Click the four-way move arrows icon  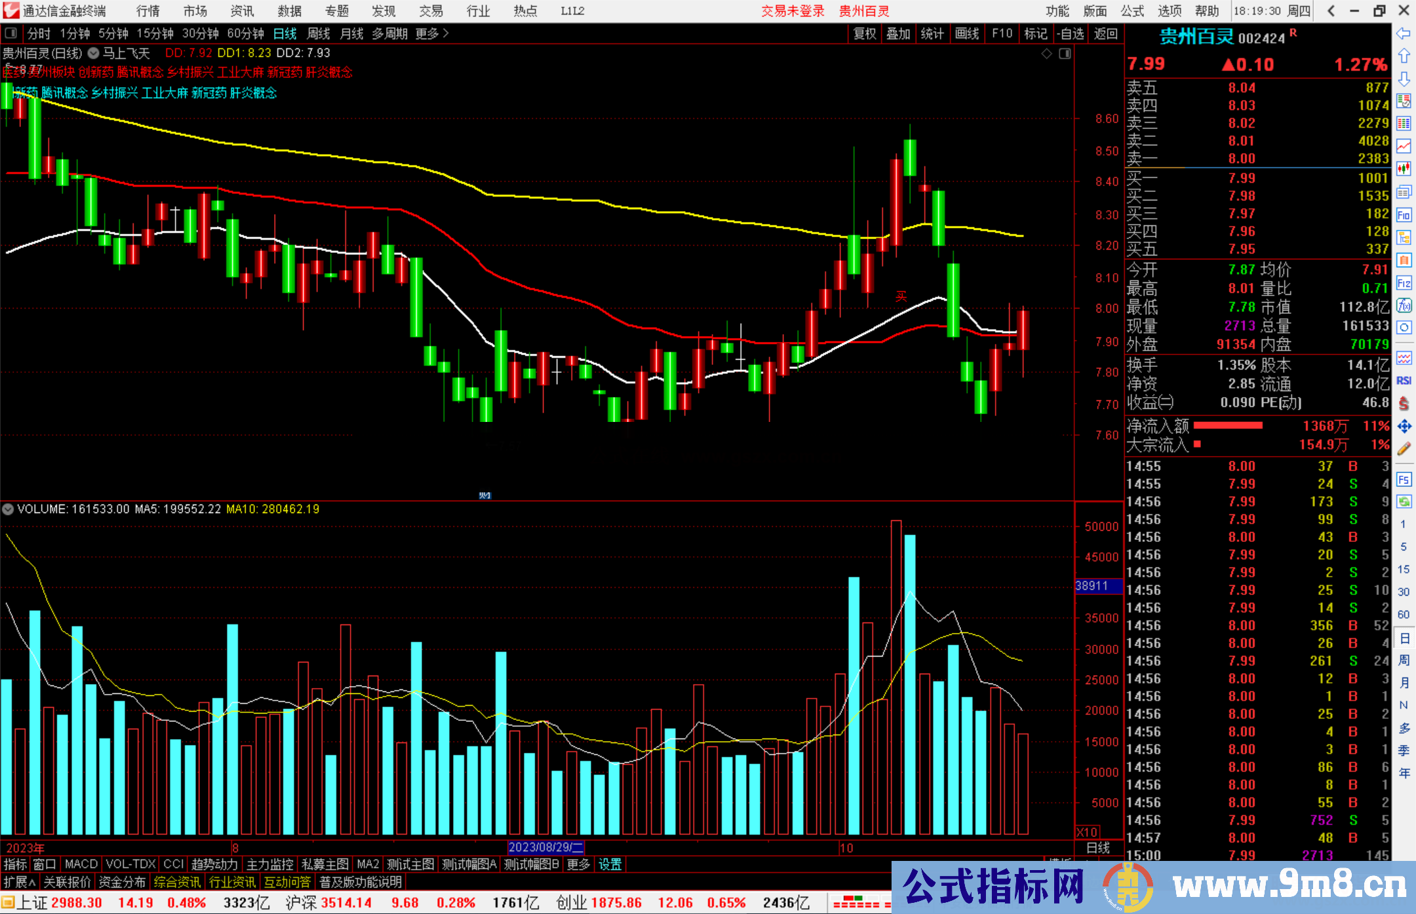(x=1404, y=427)
